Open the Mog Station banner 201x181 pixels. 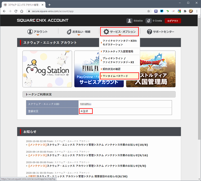[x=47, y=69]
